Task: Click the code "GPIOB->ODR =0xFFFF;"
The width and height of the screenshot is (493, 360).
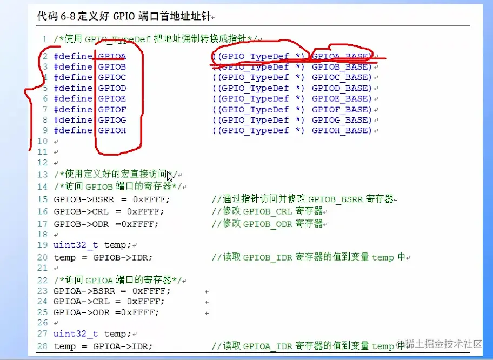Action: (106, 224)
